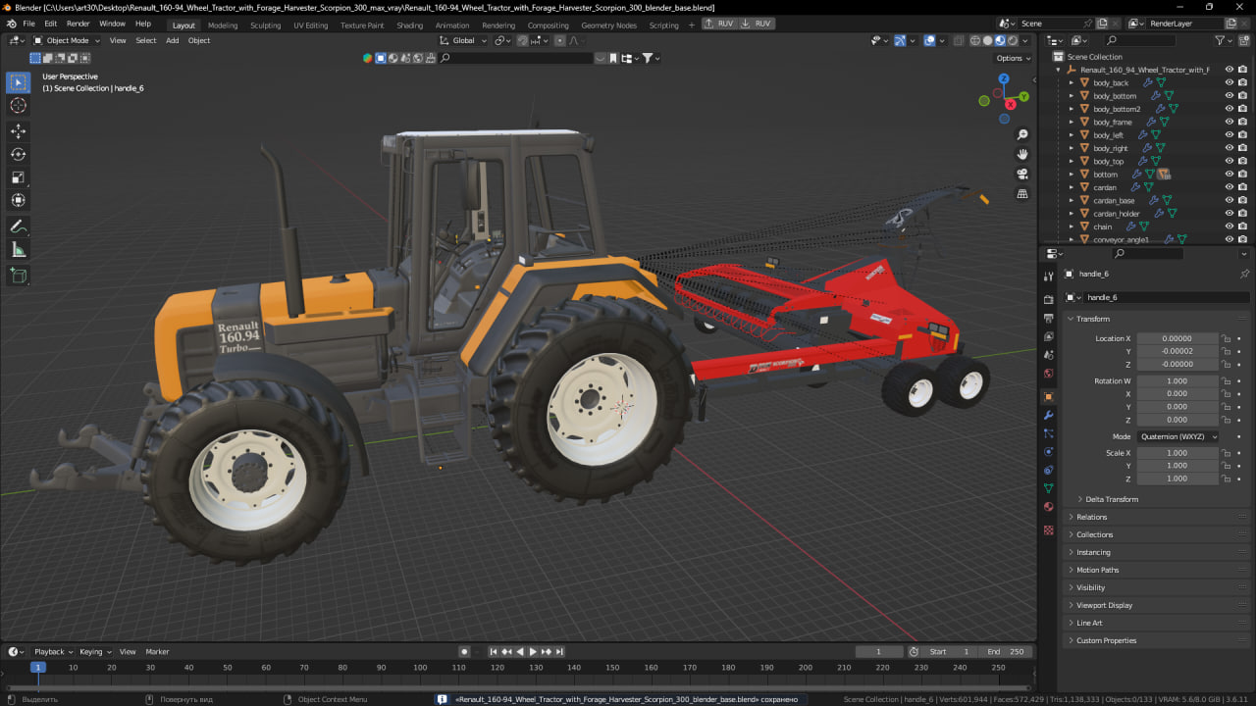This screenshot has width=1256, height=706.
Task: Open the Scene properties tab
Action: [1049, 355]
